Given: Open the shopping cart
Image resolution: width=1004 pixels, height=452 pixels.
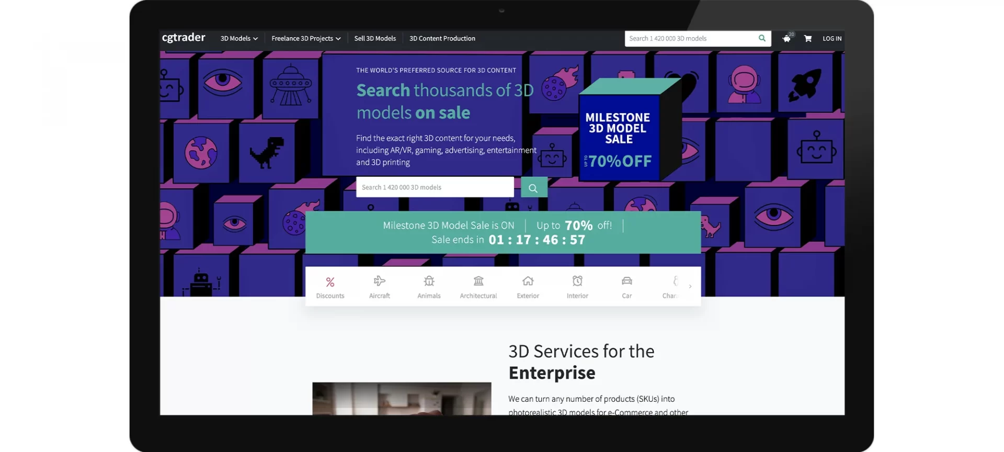Looking at the screenshot, I should (808, 39).
